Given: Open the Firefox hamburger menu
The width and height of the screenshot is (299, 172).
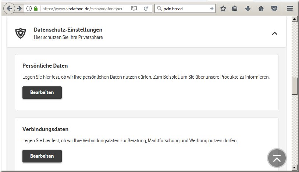Looking at the screenshot, I should [290, 8].
